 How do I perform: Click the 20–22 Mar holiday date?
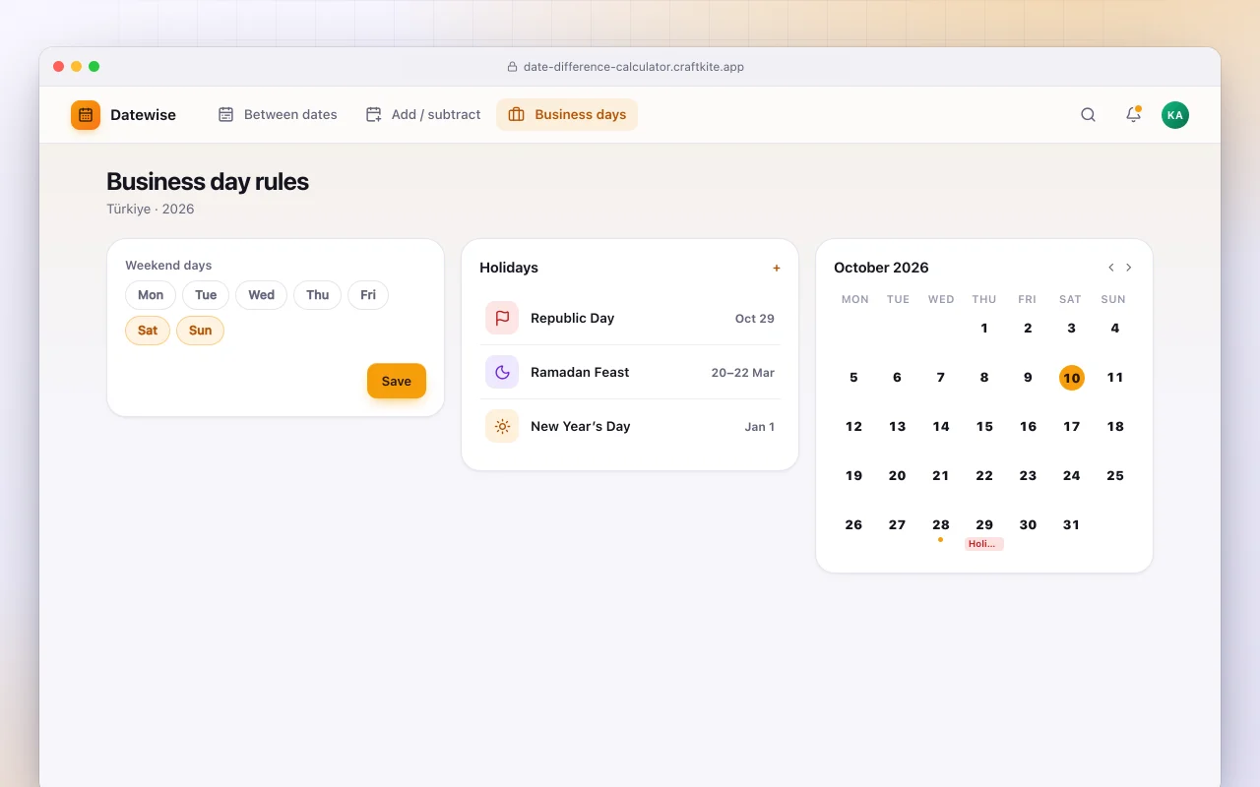(x=743, y=373)
